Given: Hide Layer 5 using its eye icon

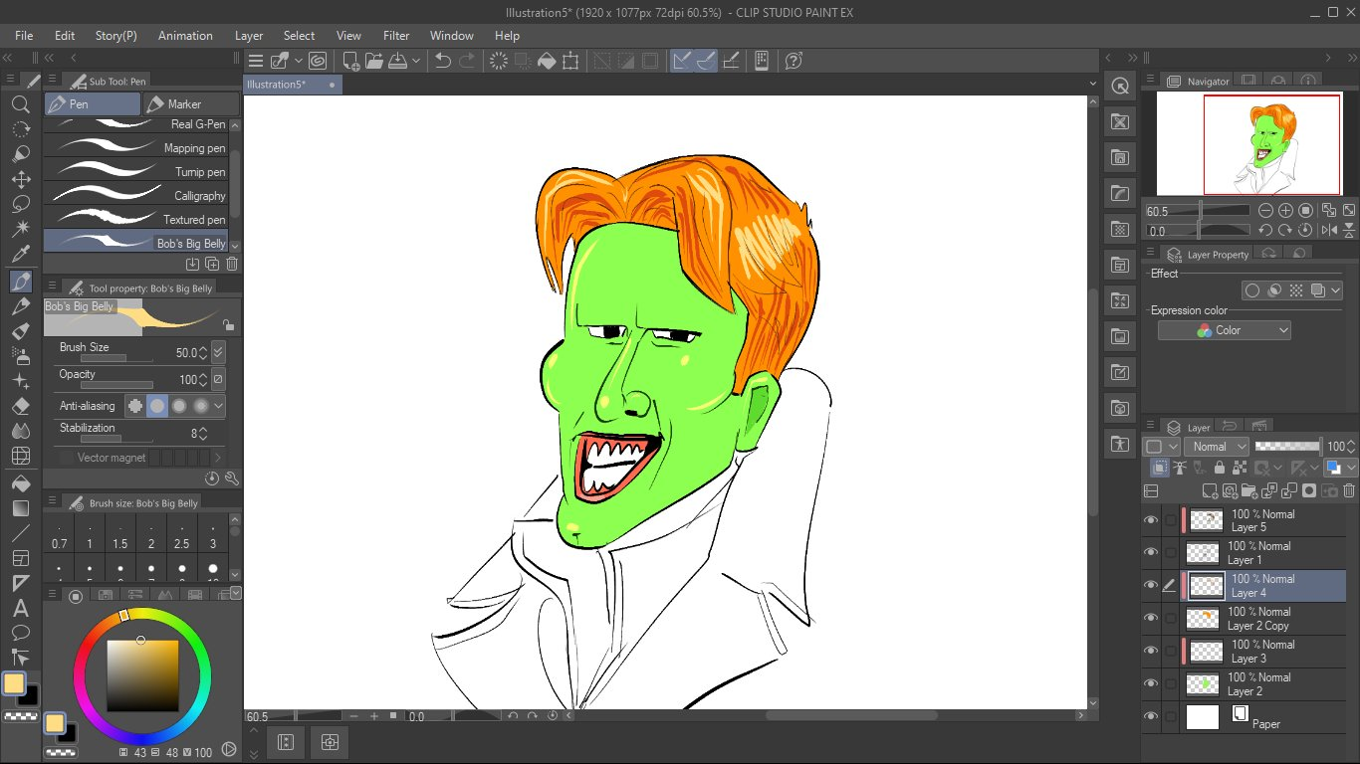Looking at the screenshot, I should [x=1152, y=520].
